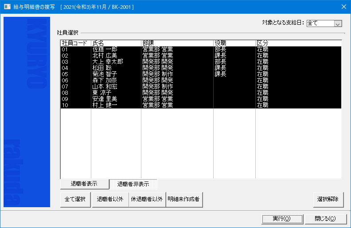351x228 pixels.
Task: Click the 社員コード column header
Action: point(75,43)
